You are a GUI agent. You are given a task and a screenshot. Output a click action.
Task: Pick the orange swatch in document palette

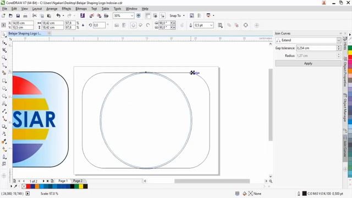(x=37, y=186)
